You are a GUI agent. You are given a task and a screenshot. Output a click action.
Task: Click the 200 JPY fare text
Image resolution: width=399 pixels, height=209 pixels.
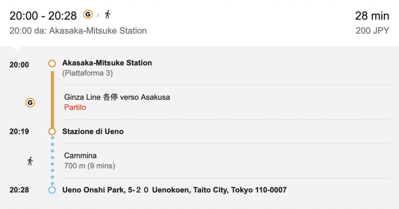[373, 30]
